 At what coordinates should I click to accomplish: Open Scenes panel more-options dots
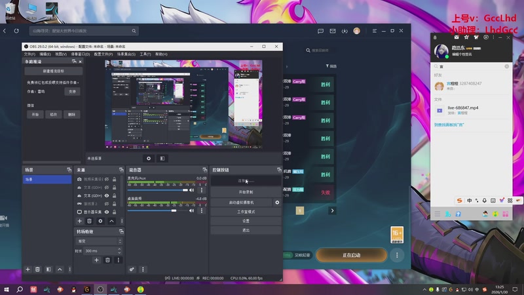point(69,269)
